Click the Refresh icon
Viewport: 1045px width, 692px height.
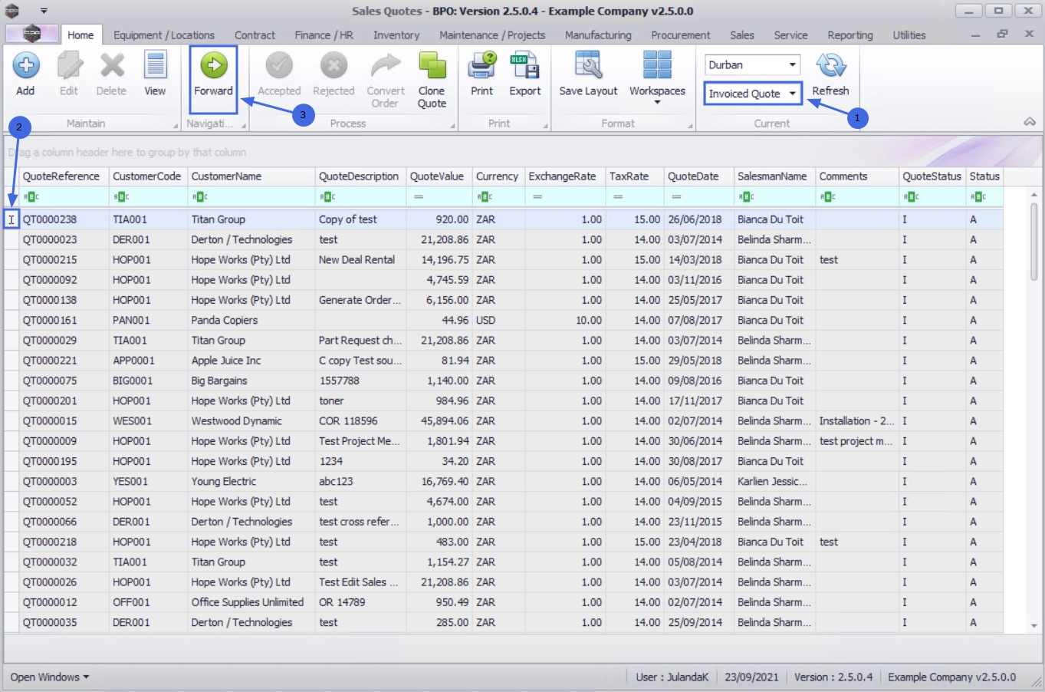click(830, 67)
